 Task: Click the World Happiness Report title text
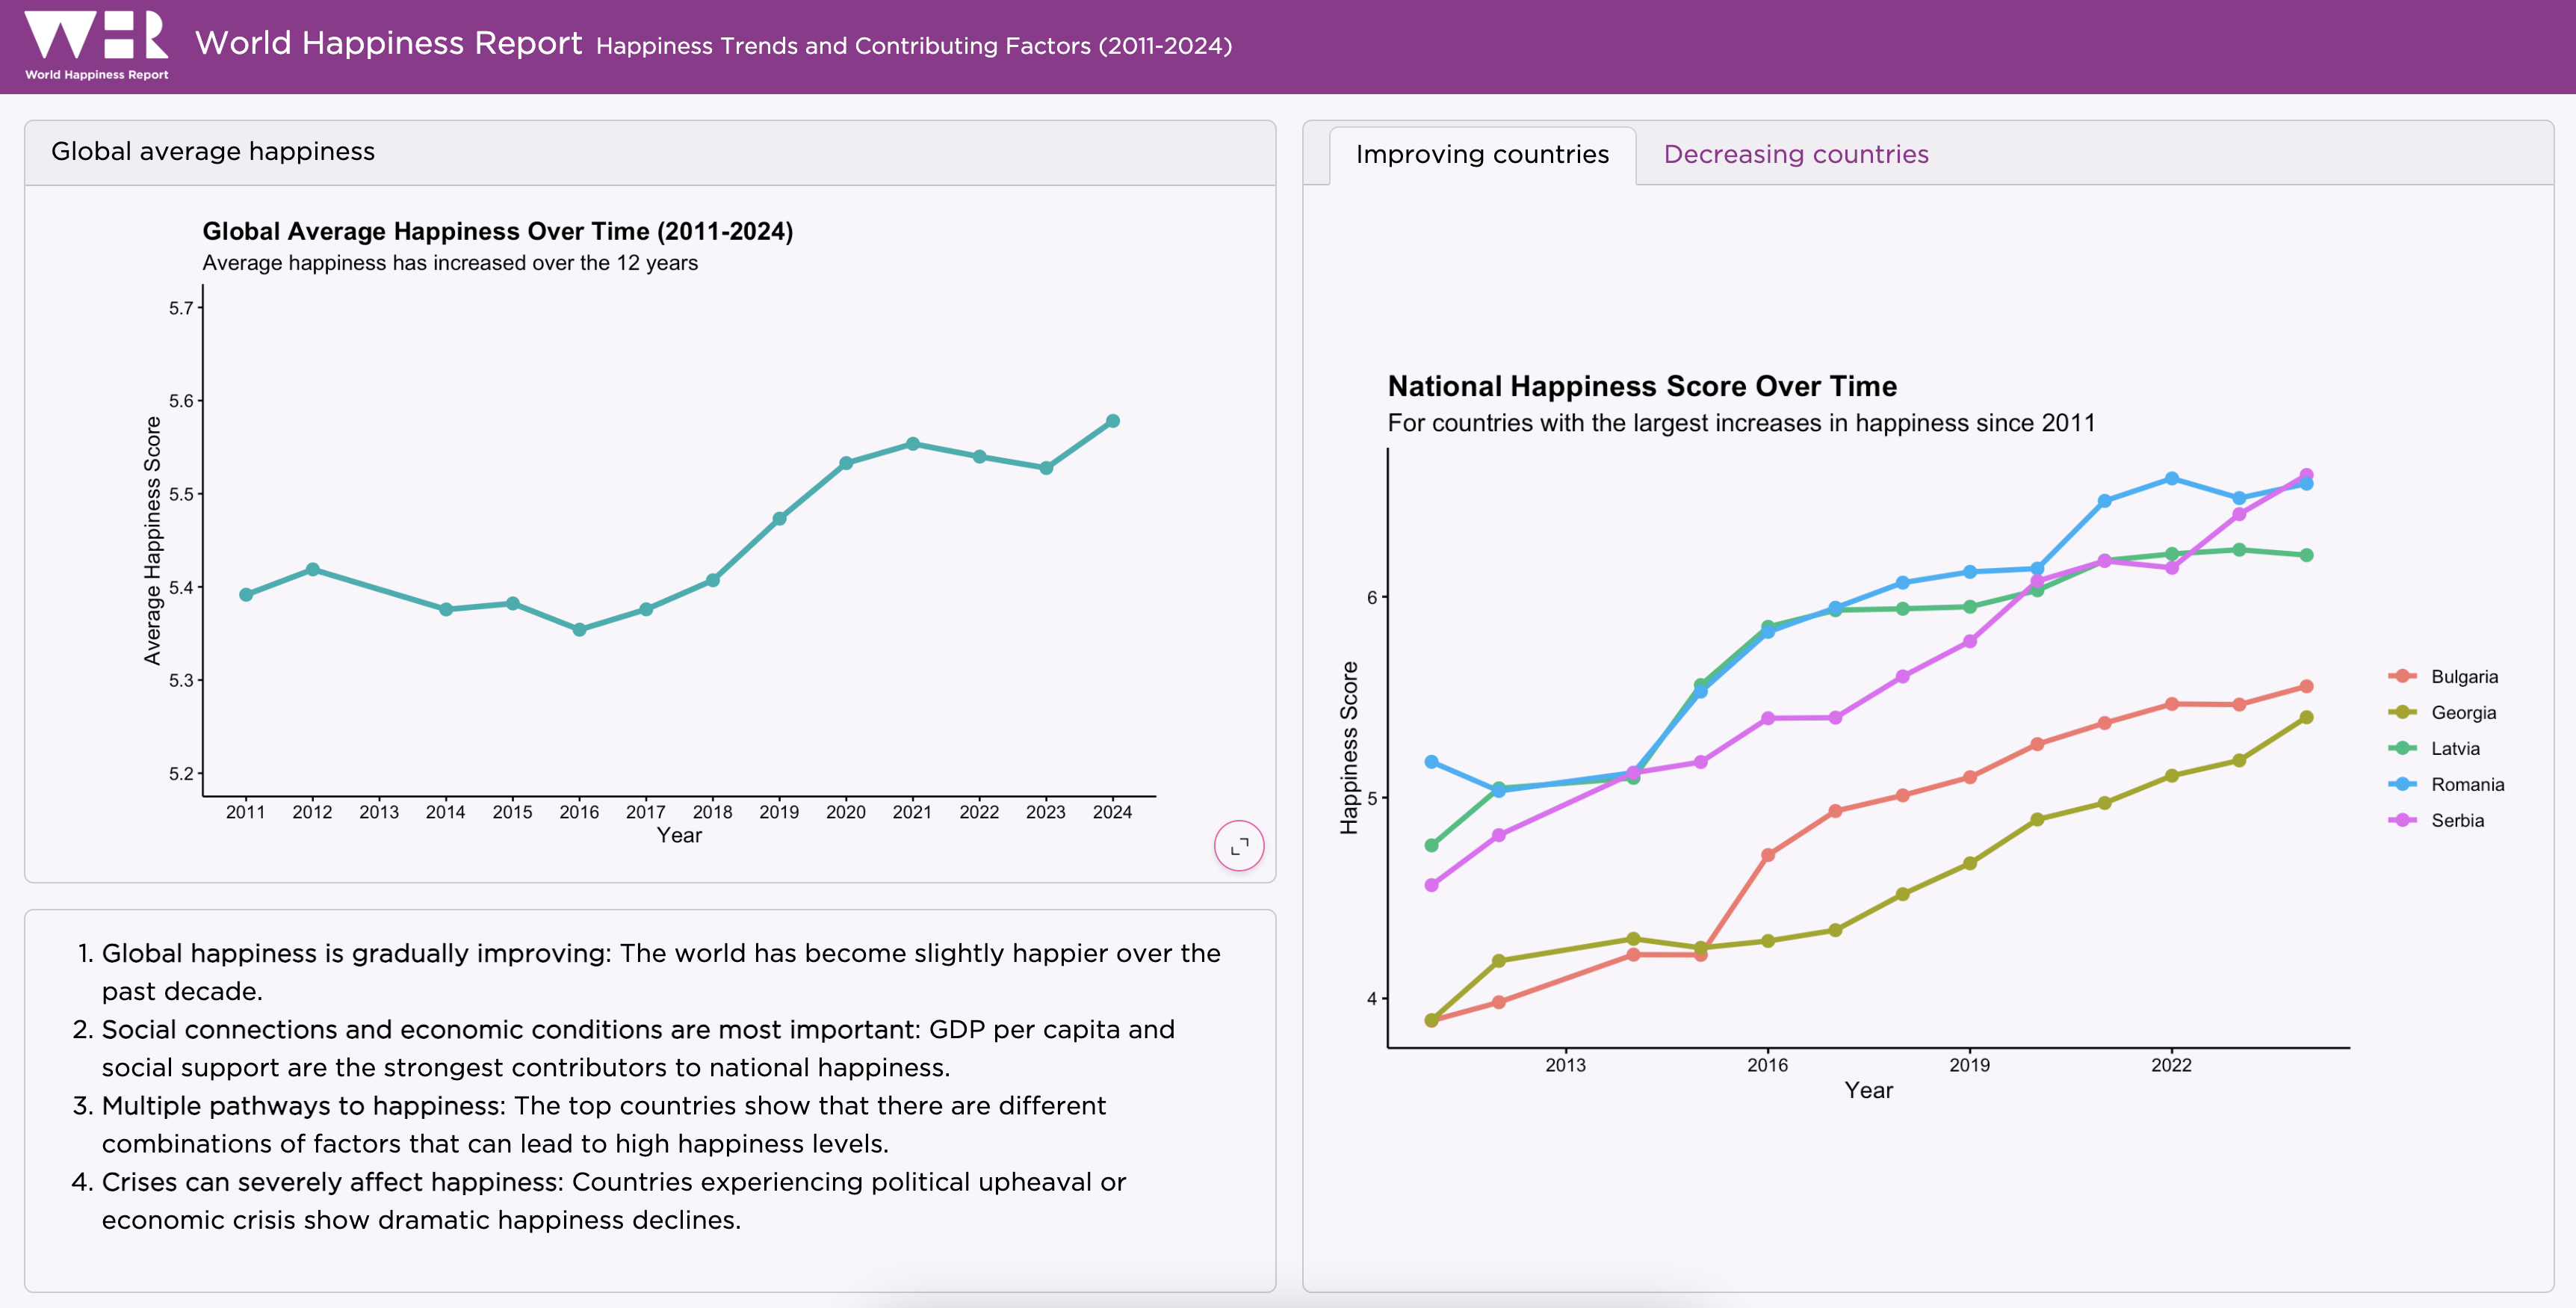388,43
